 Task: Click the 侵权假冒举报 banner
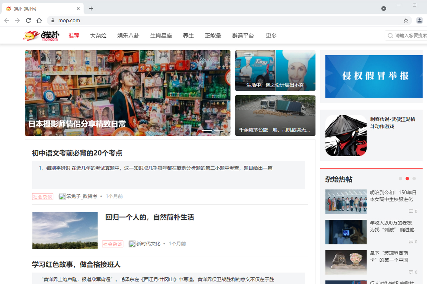(x=374, y=76)
